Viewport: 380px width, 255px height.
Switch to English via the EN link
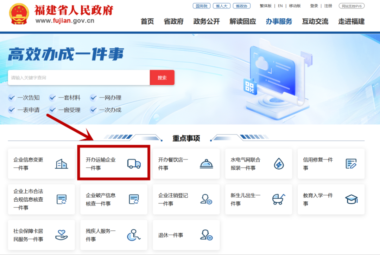280,6
